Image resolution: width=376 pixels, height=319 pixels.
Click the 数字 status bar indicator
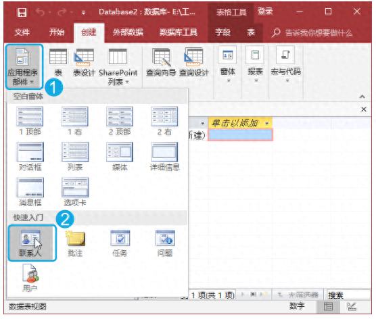[297, 306]
